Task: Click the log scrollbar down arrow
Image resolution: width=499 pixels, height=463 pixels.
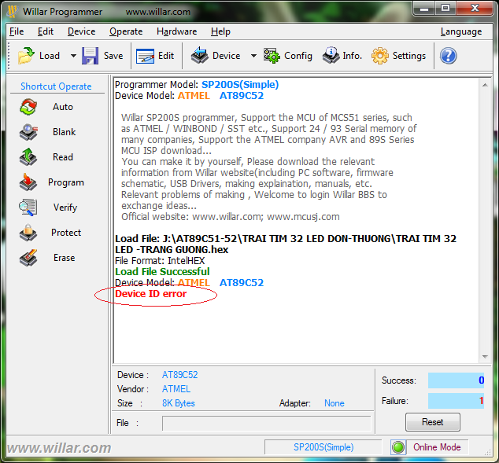Action: pyautogui.click(x=485, y=357)
